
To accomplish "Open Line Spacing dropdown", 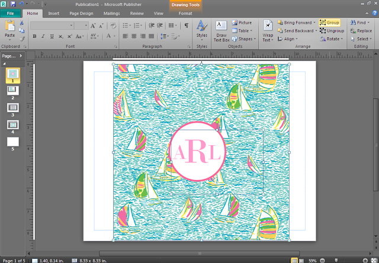I will pos(165,36).
